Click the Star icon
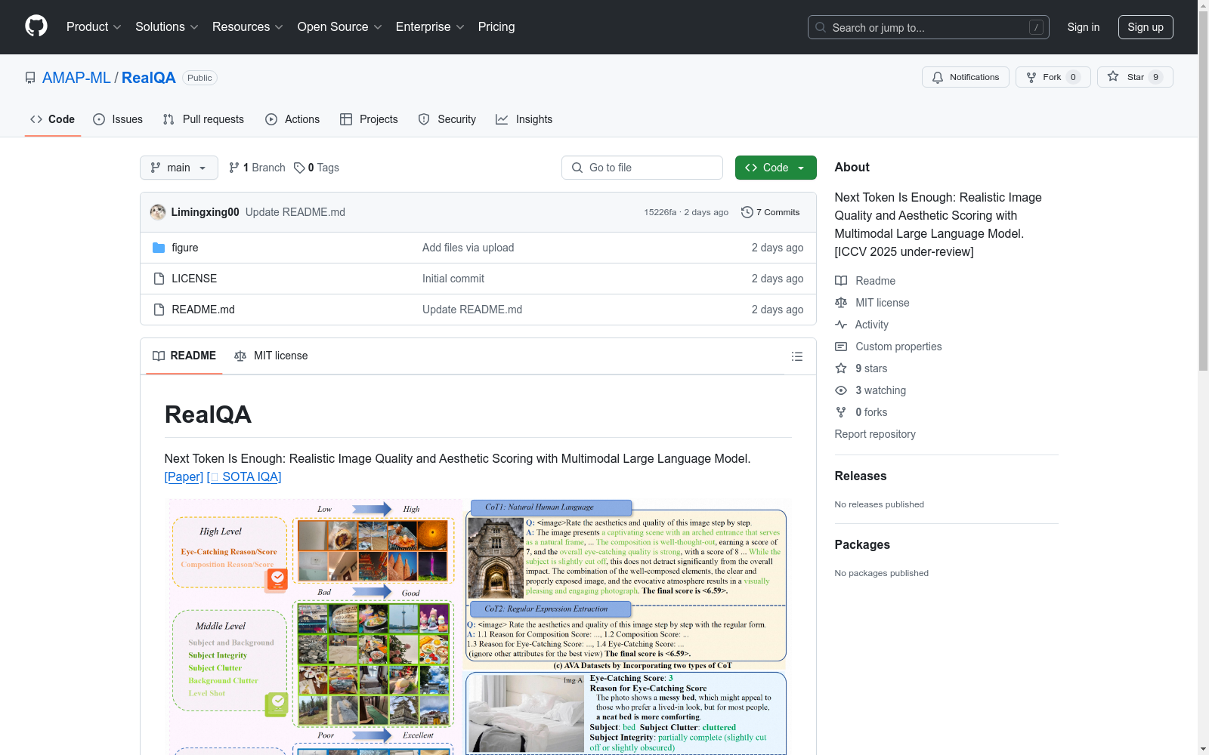This screenshot has height=755, width=1209. pos(1113,76)
